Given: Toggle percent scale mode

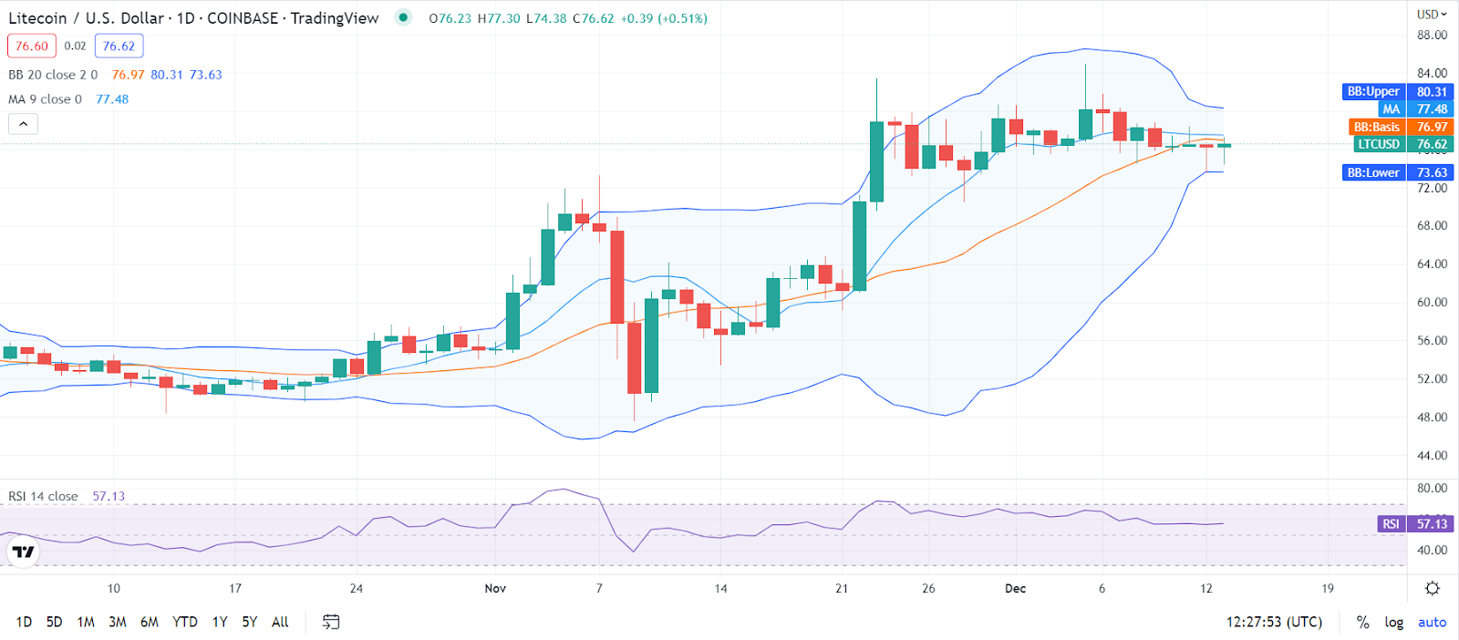Looking at the screenshot, I should point(1362,622).
